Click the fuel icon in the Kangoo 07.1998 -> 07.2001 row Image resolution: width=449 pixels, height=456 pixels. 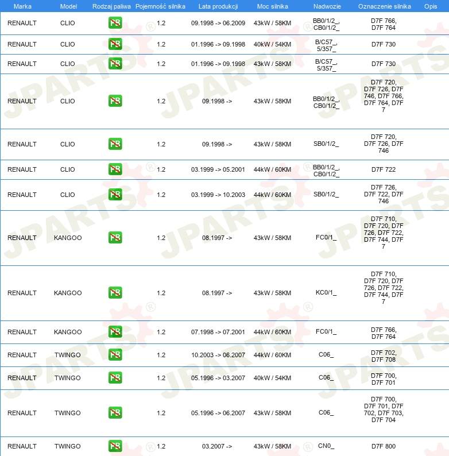click(115, 332)
